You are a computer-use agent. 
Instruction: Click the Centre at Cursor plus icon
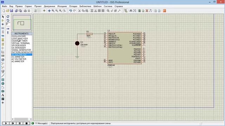click(49, 11)
